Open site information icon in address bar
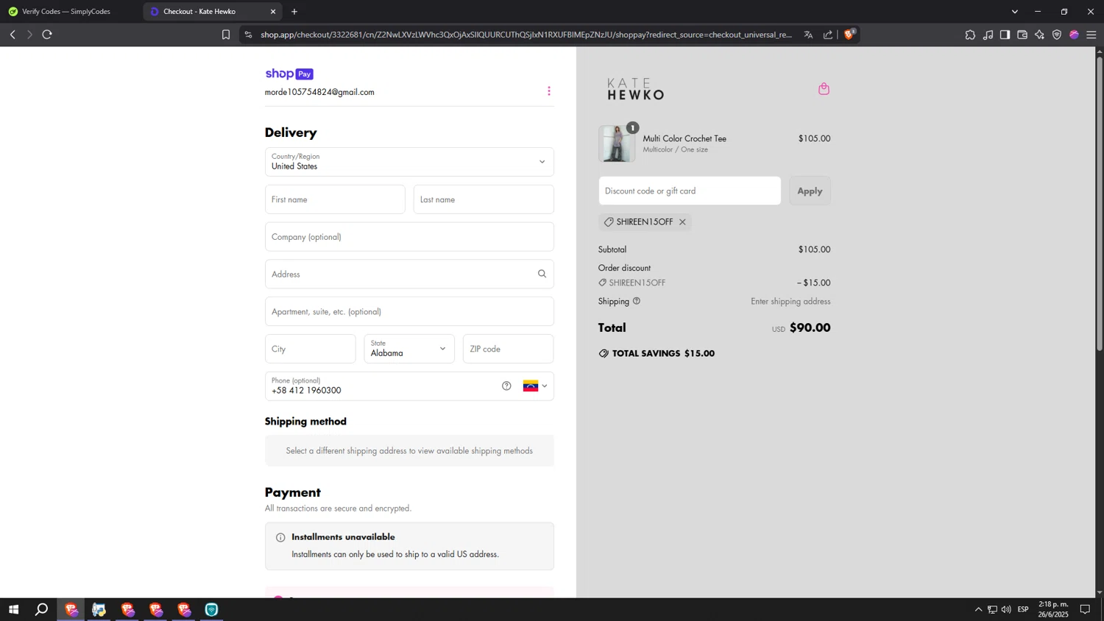Image resolution: width=1104 pixels, height=621 pixels. pyautogui.click(x=248, y=35)
